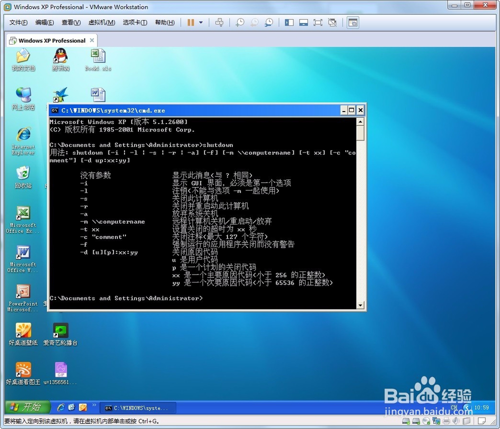Expand the quick launch chevron
Viewport: 500px width, 429px height.
tap(94, 405)
